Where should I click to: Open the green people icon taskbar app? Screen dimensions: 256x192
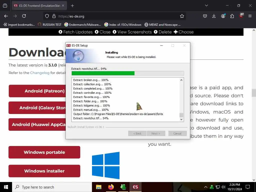click(123, 187)
